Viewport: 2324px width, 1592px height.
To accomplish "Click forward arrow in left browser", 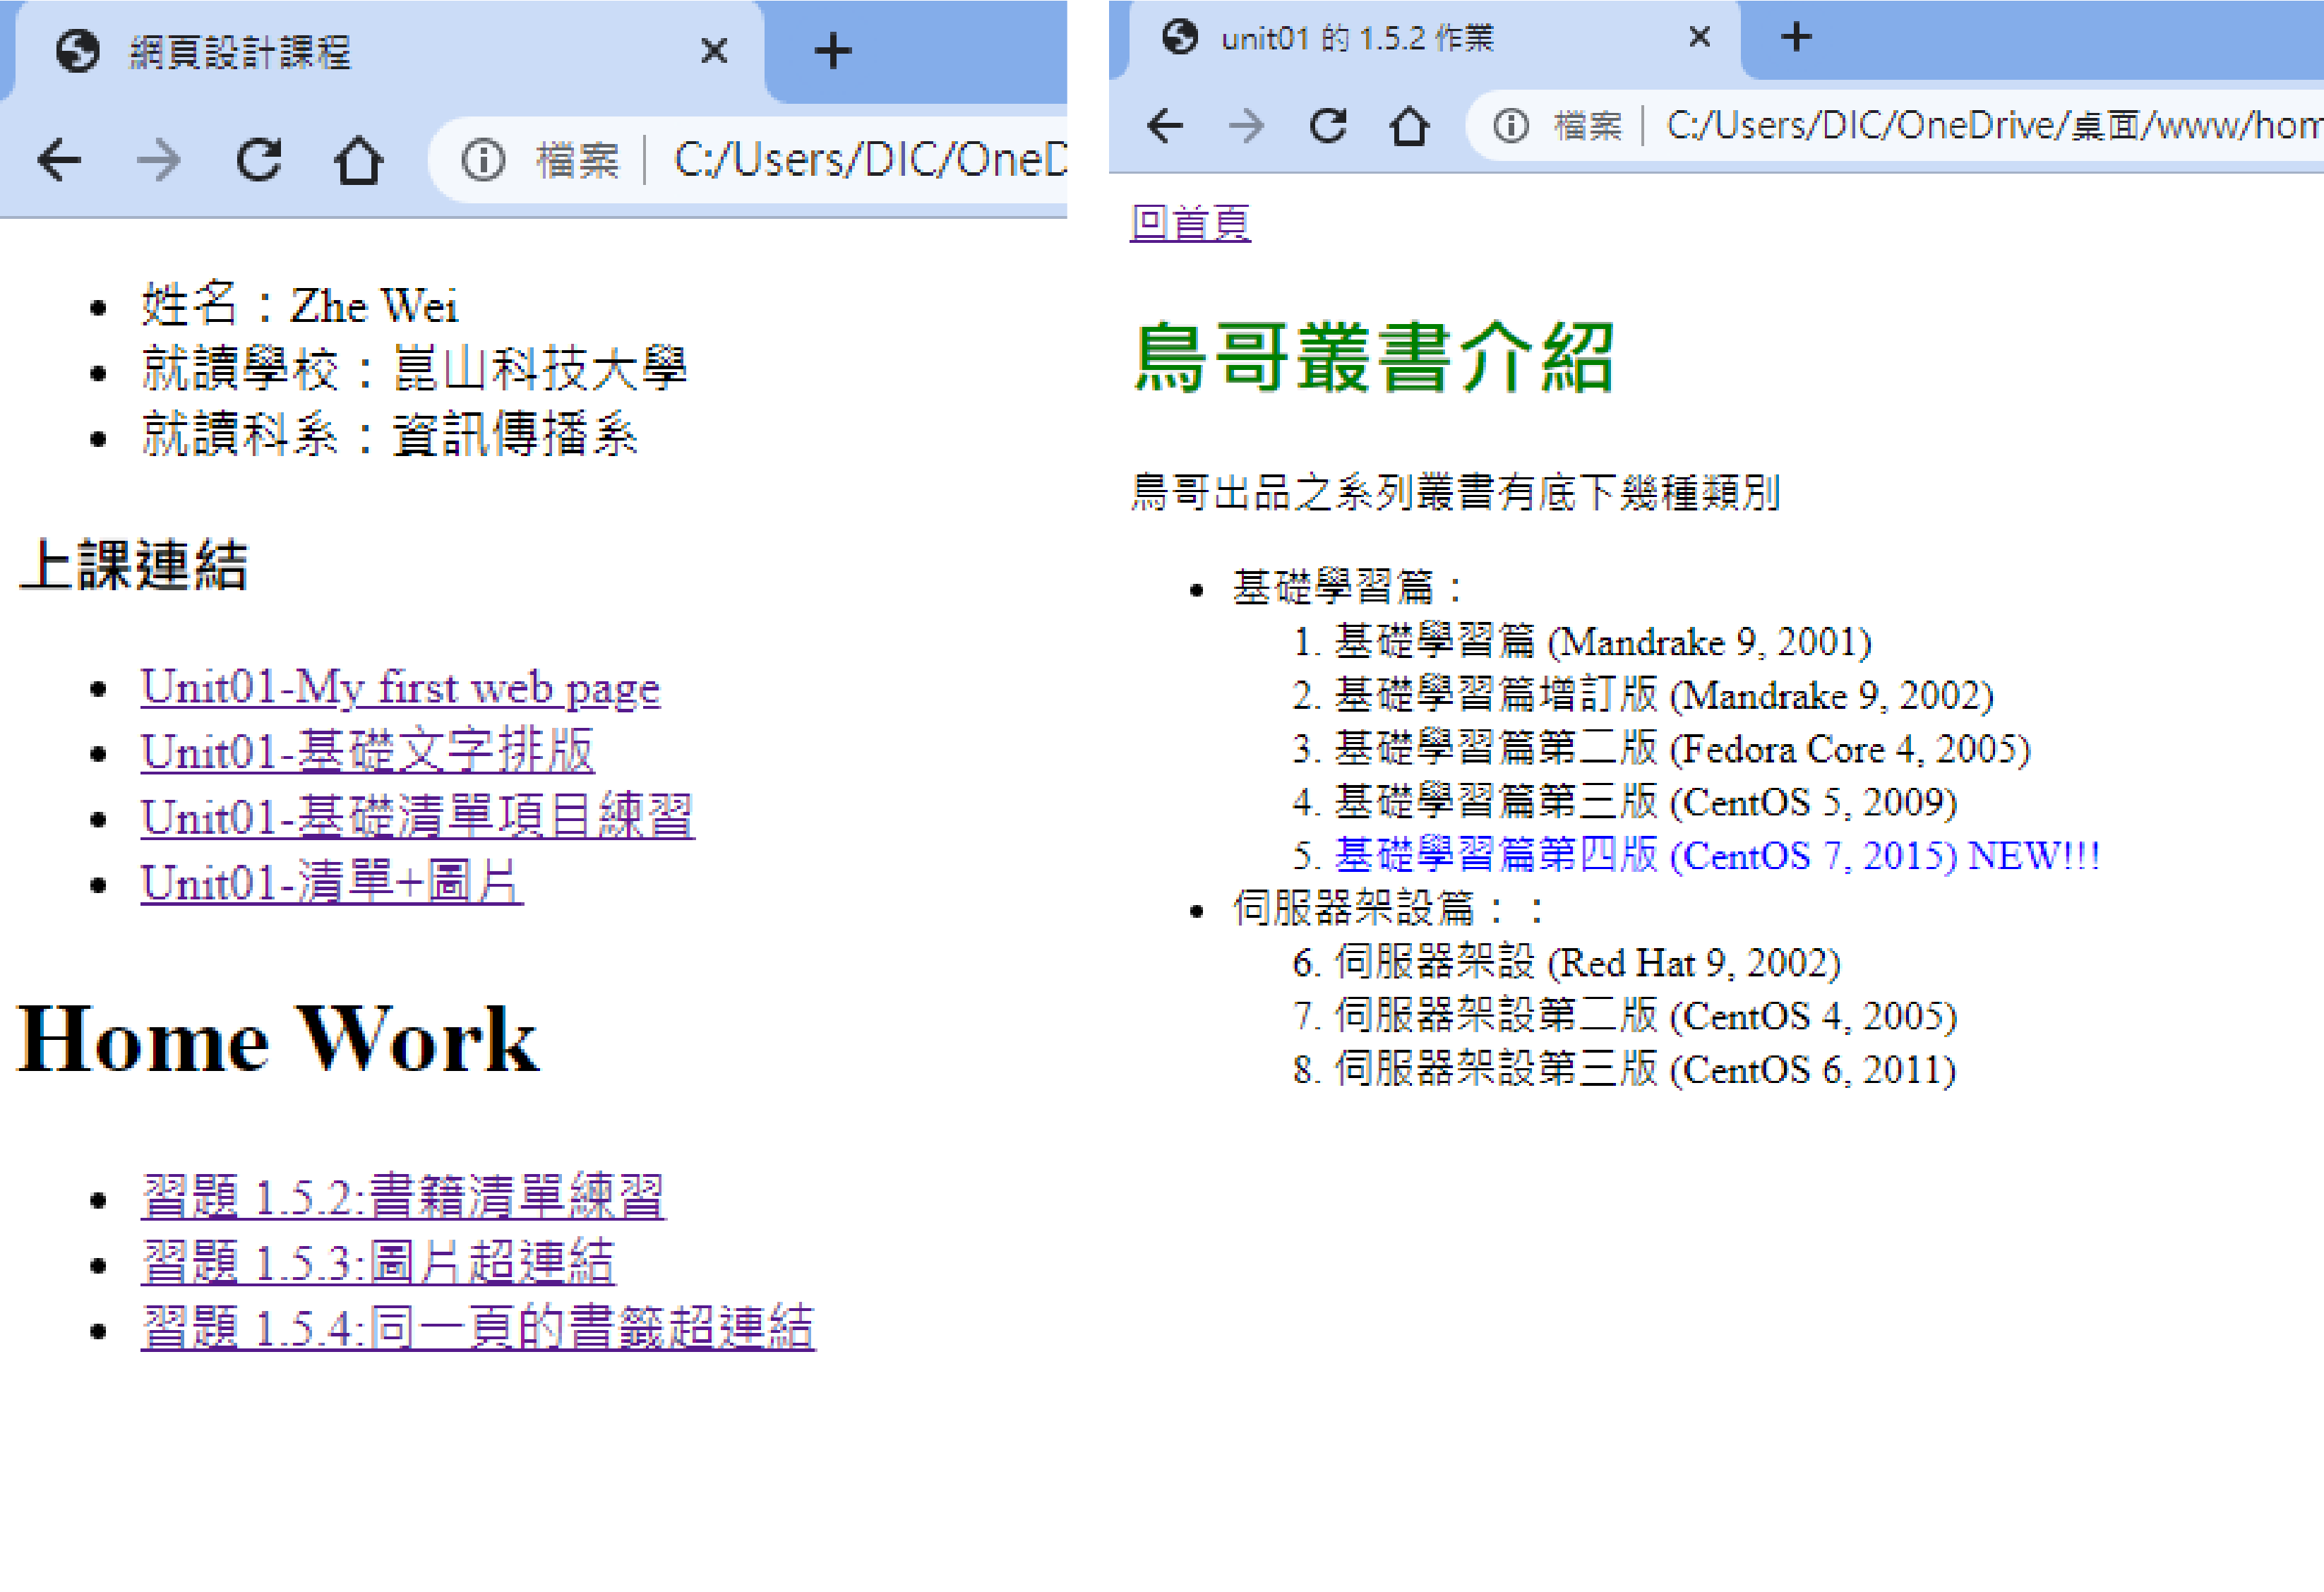I will point(158,160).
